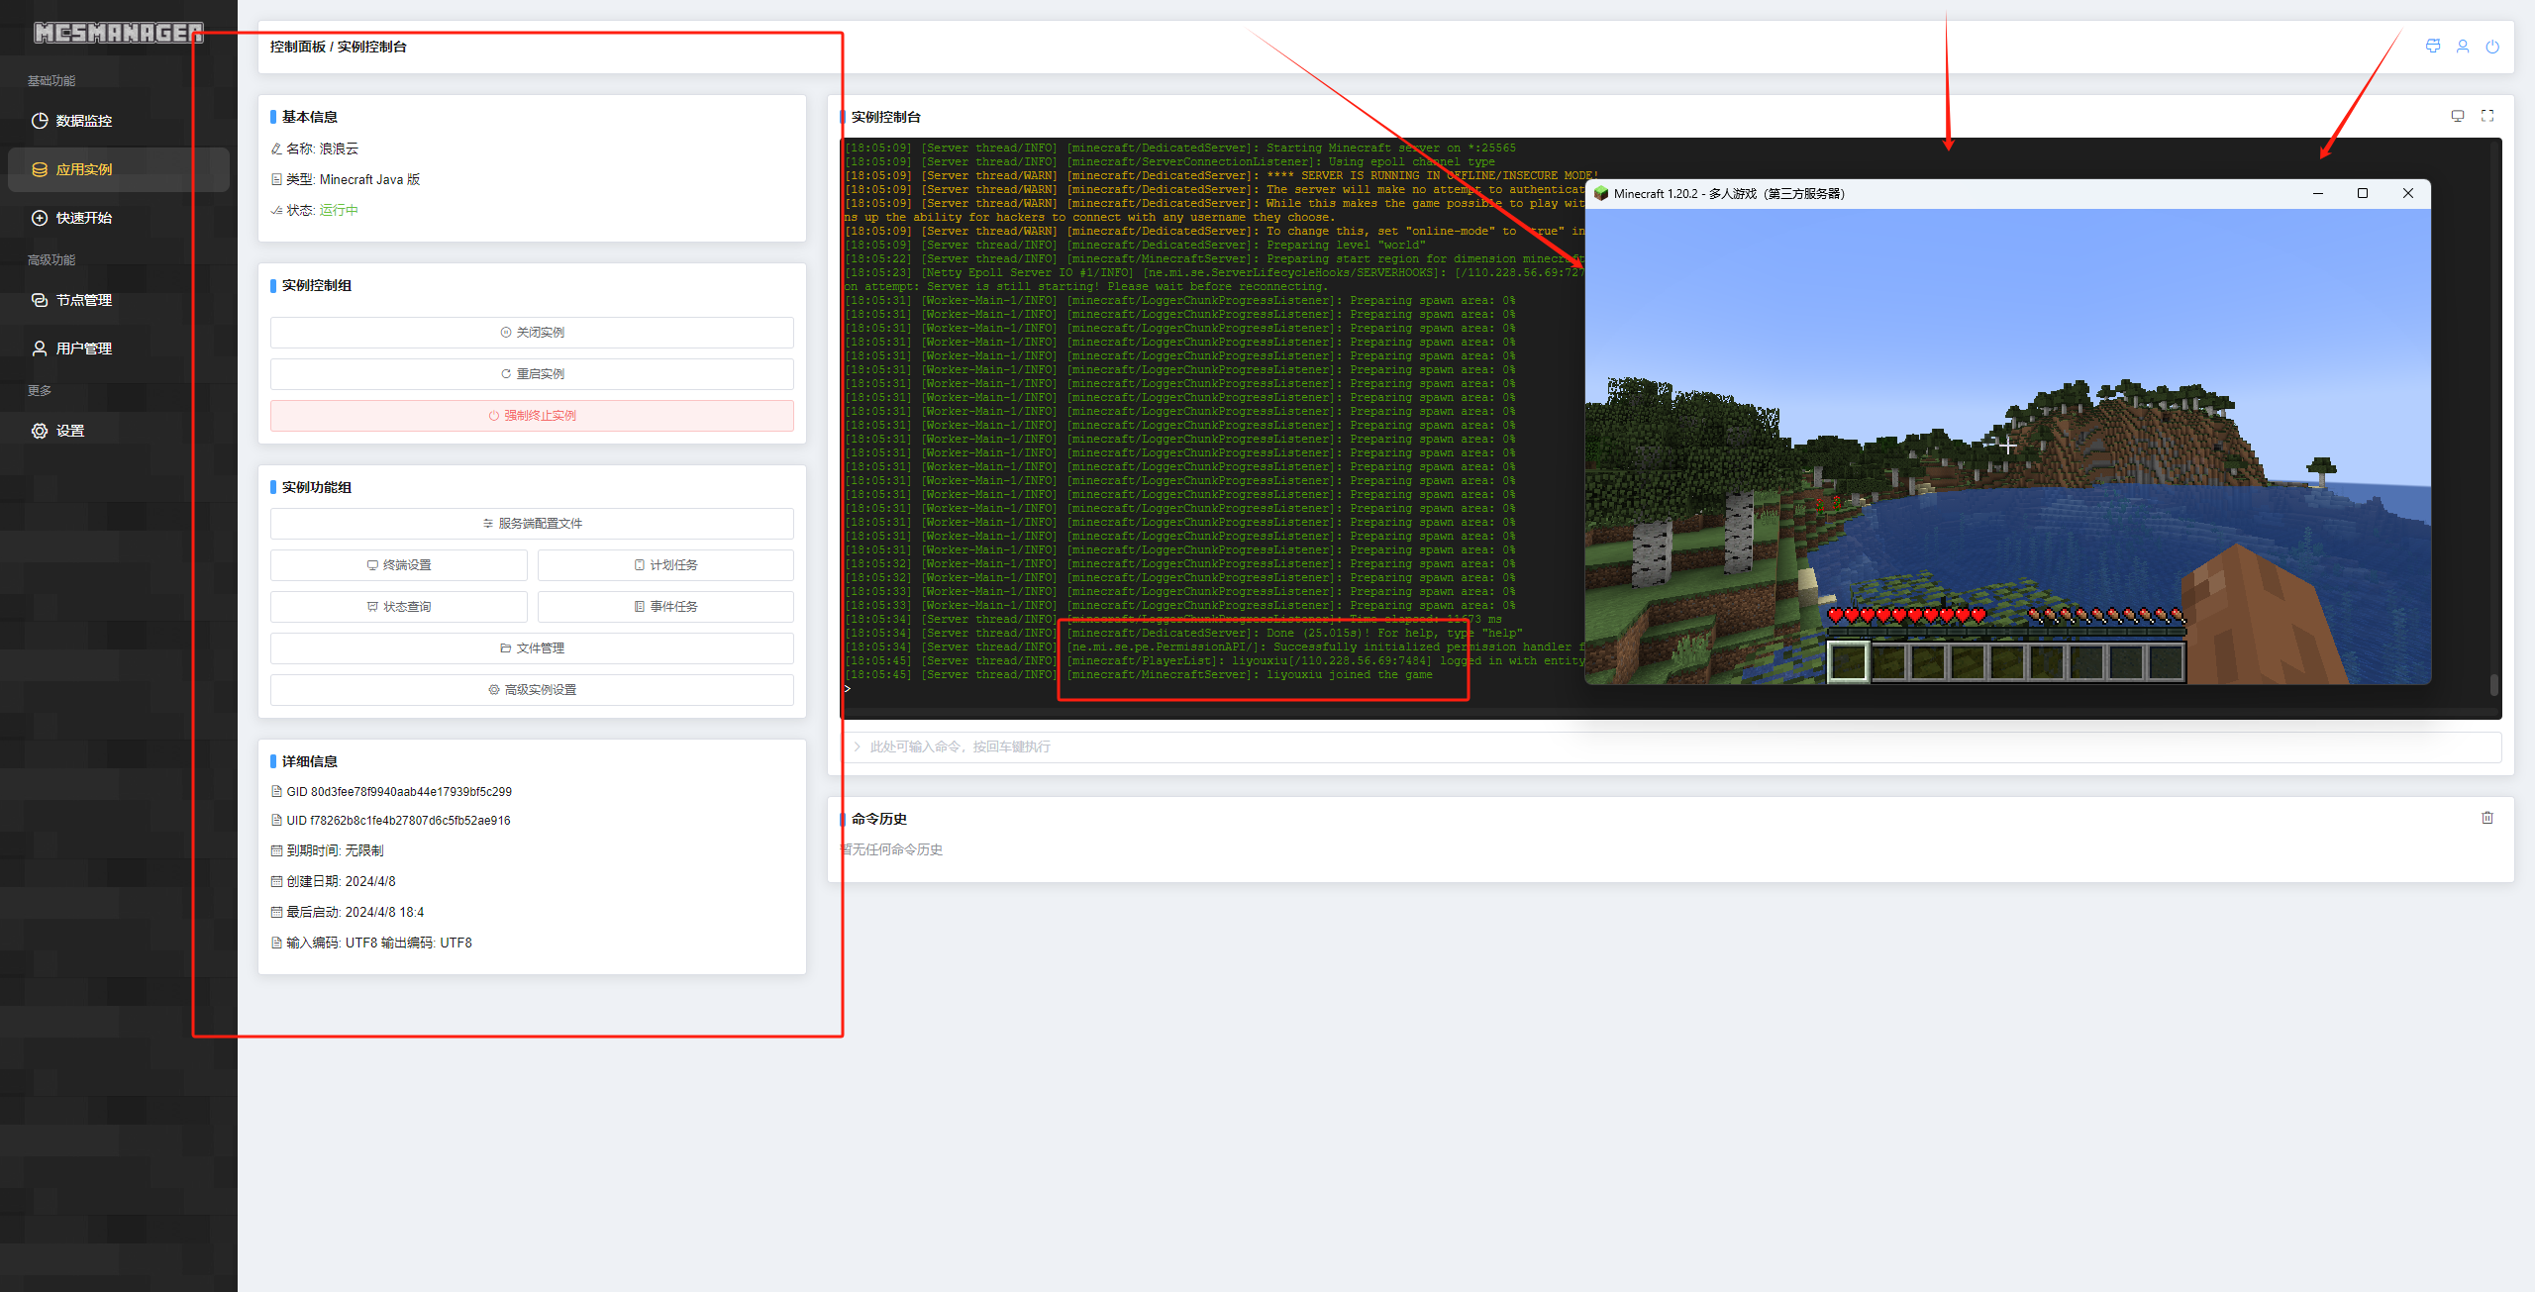Click console line 'liyouxiu joined the game'
This screenshot has width=2535, height=1292.
point(1349,675)
